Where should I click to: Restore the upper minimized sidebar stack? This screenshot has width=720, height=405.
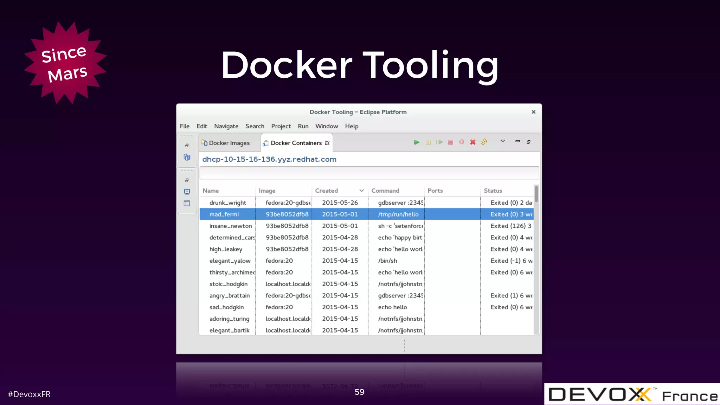coord(187,145)
